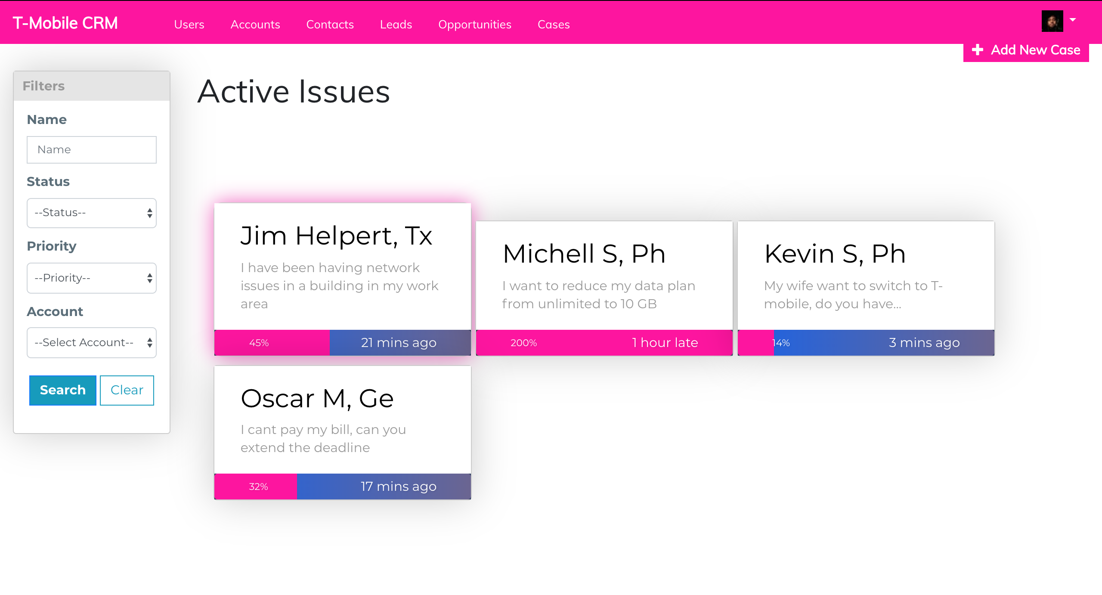
Task: Go to Accounts page
Action: pos(255,25)
